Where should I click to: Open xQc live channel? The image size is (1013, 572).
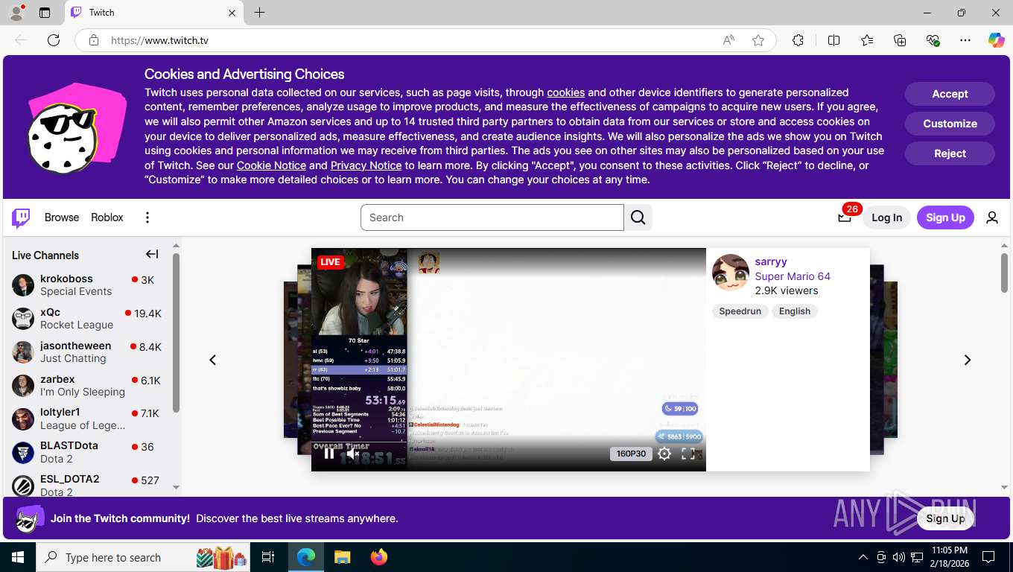(x=86, y=318)
